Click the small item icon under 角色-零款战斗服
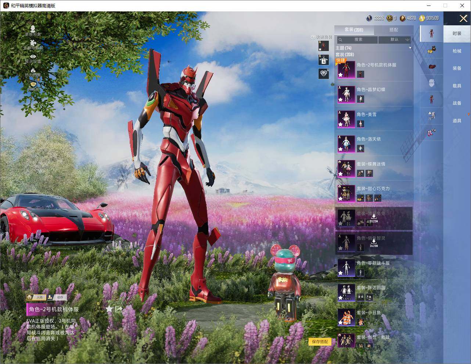The height and width of the screenshot is (364, 471). point(360,272)
